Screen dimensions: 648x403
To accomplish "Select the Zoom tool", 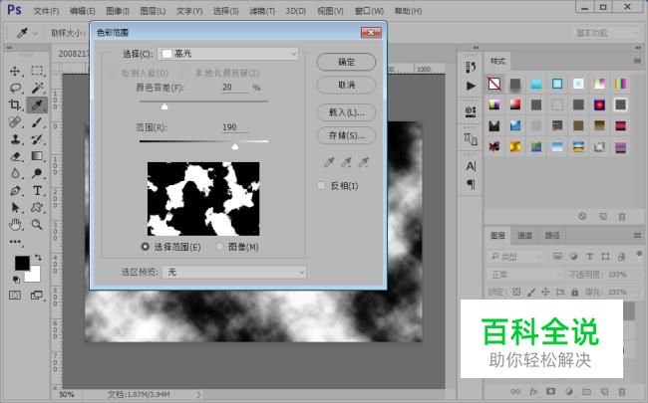I will click(37, 225).
